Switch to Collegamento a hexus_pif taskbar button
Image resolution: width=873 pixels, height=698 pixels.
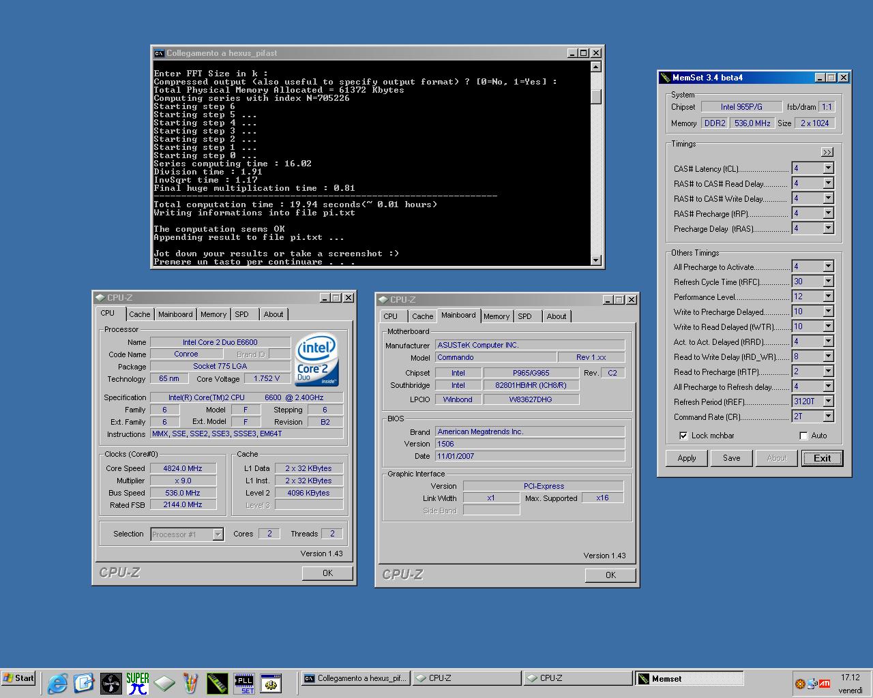tap(356, 678)
